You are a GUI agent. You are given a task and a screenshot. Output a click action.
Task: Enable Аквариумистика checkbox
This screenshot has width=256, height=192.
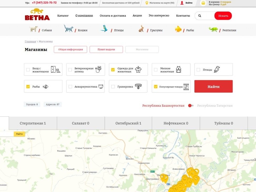point(70,87)
